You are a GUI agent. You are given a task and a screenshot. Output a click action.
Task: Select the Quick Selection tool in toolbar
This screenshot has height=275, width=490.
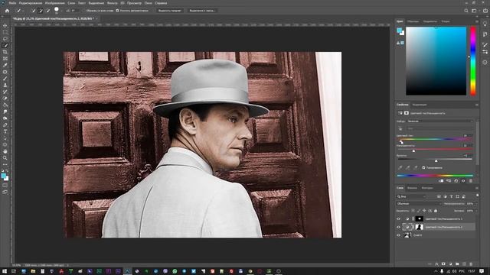5,46
